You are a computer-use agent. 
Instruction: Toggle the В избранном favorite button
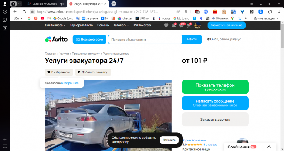[x=59, y=72]
